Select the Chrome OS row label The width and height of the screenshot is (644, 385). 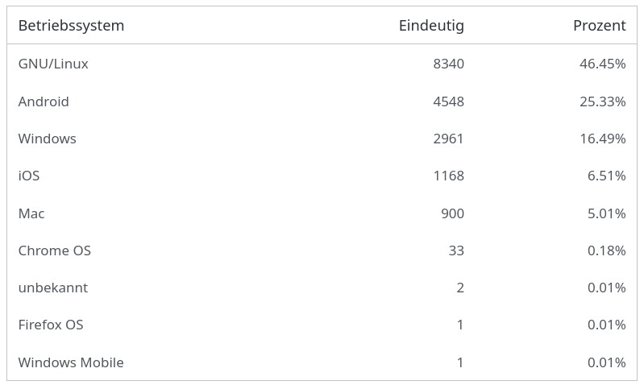click(x=55, y=250)
